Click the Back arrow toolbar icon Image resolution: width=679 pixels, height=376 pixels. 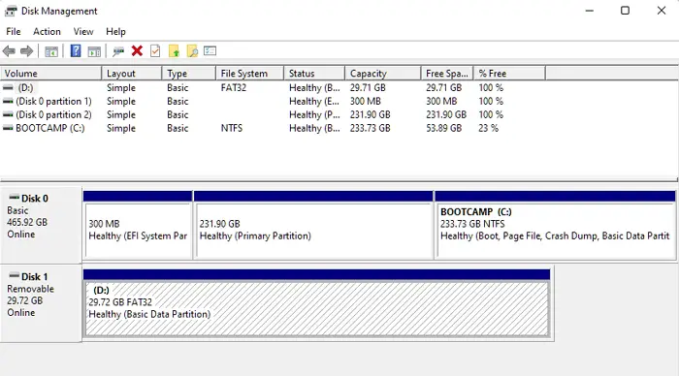pos(9,51)
